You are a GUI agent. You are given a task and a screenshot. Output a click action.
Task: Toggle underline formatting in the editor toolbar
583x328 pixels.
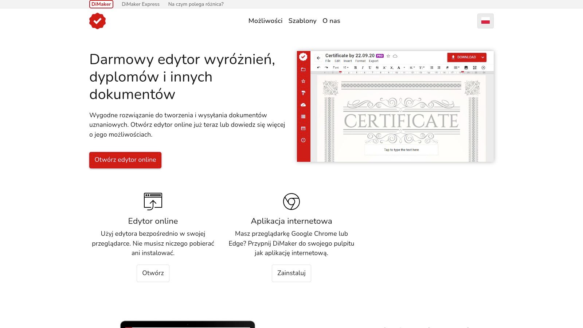[x=370, y=67]
